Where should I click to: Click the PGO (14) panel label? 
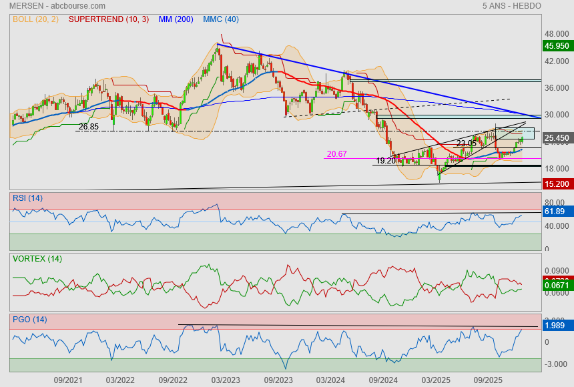(x=29, y=320)
